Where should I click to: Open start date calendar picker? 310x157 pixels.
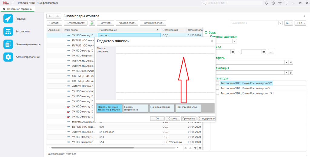coord(233,52)
